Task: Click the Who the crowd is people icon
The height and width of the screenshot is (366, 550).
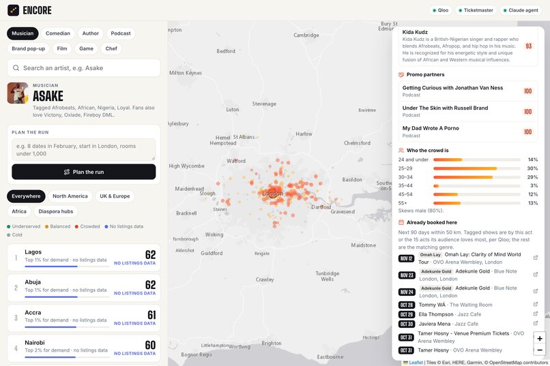Action: [401, 150]
